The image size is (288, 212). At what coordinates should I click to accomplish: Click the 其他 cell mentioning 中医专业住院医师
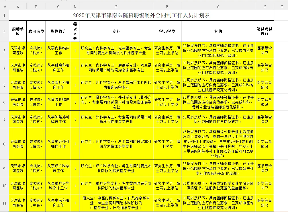(218, 203)
